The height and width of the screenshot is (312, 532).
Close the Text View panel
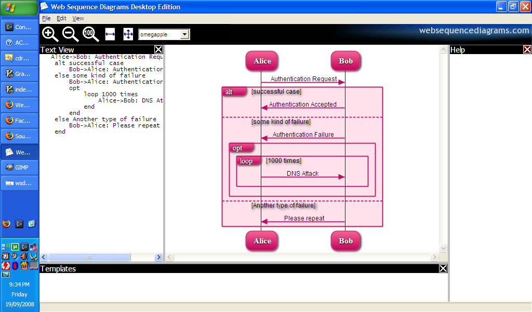[x=158, y=50]
